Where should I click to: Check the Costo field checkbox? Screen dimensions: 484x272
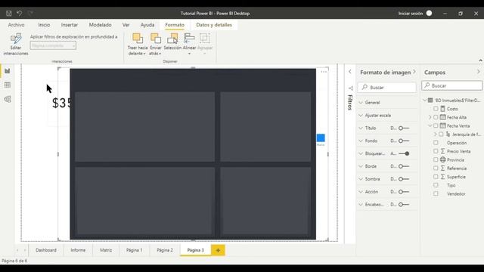tap(436, 109)
